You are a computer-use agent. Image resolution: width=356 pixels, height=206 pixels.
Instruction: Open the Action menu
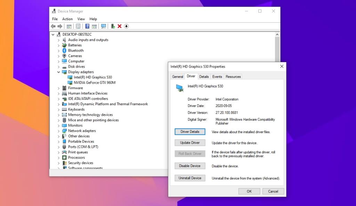[67, 19]
